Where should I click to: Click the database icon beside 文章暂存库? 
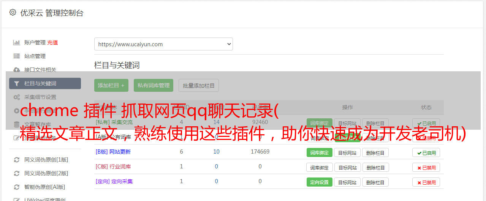pos(17,124)
